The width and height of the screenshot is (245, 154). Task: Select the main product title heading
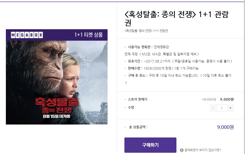177,19
